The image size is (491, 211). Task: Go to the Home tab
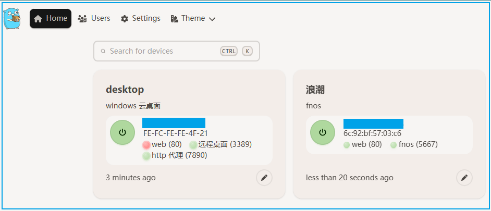click(51, 19)
